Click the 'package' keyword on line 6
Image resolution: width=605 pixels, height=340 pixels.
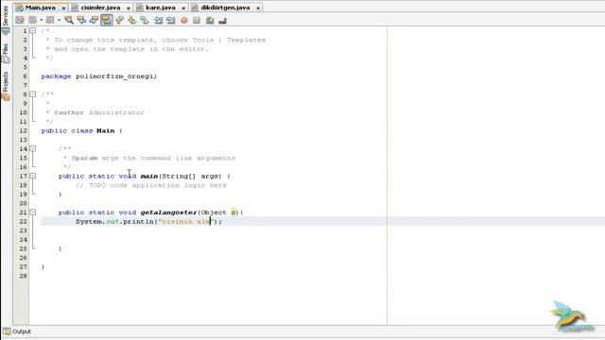click(x=56, y=76)
